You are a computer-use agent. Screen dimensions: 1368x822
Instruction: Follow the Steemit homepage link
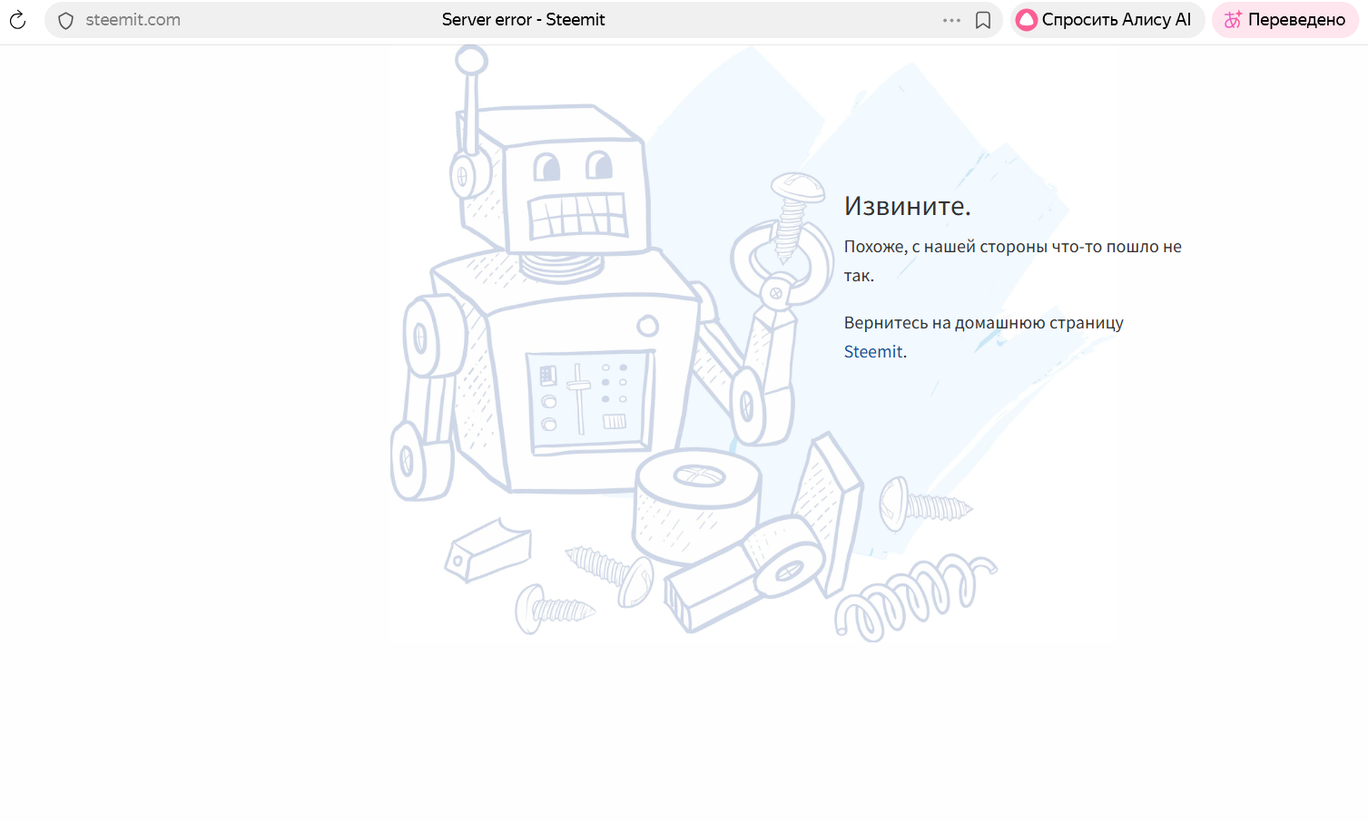873,352
